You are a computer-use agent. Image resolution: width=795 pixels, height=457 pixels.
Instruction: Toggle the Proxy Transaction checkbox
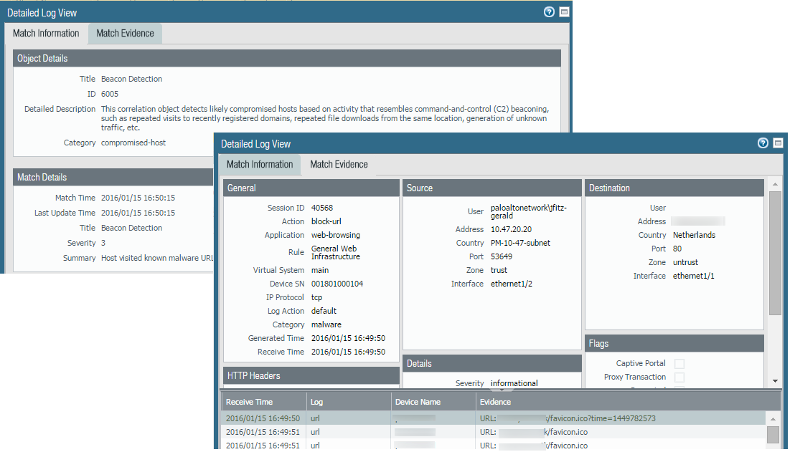tap(679, 377)
